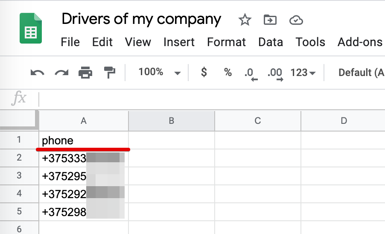
Task: Click the document title to rename
Action: [141, 19]
